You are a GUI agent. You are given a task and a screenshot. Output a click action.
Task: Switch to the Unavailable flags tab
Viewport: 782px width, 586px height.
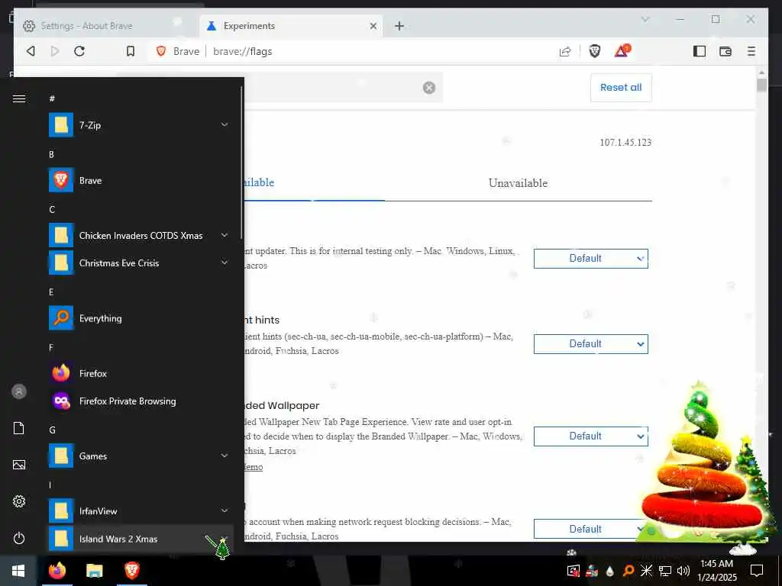518,183
